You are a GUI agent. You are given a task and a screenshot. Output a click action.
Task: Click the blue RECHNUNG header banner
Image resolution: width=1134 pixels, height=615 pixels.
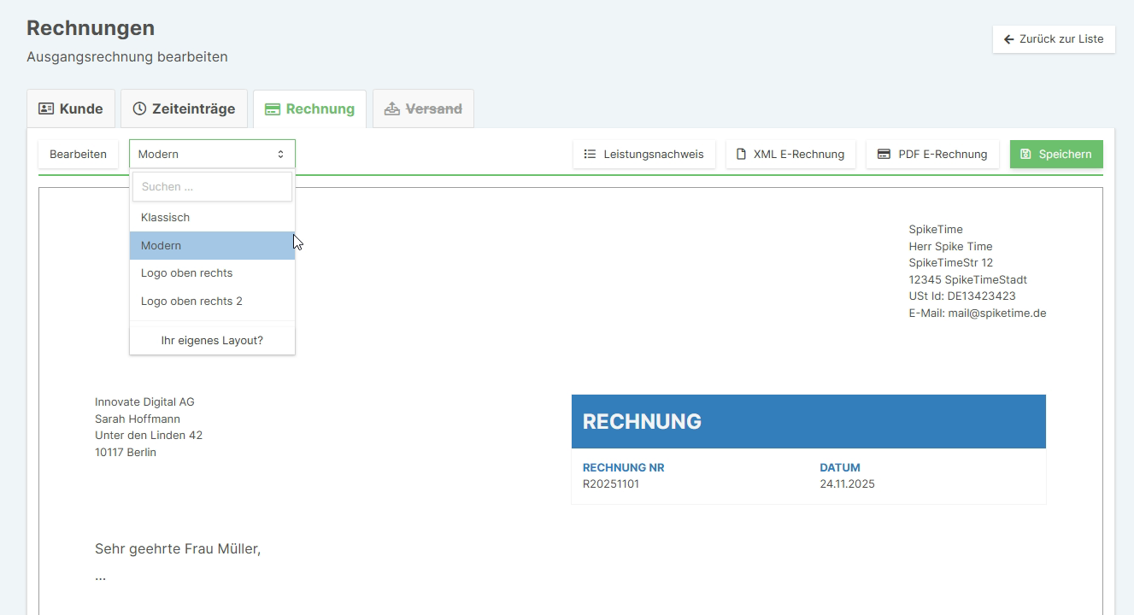click(x=808, y=421)
